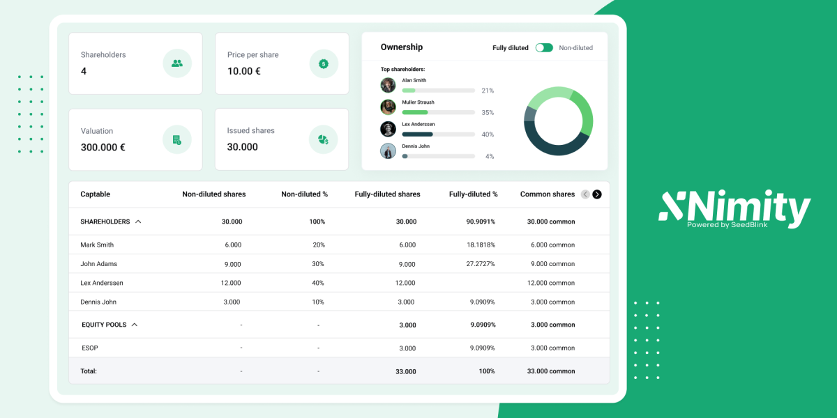Viewport: 837px width, 418px height.
Task: Click the Issued shares 30.000 value
Action: 243,147
